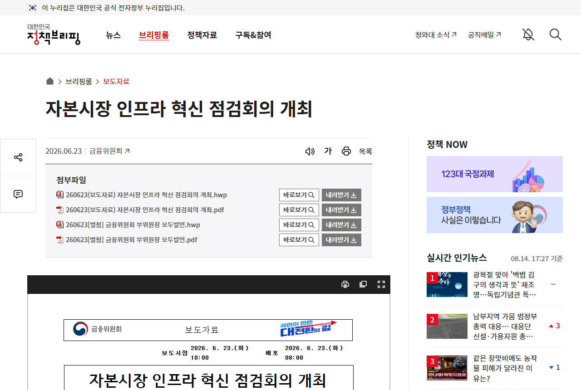Download 점검회의 개최.hwp with 내려받기
This screenshot has width=581, height=390.
pyautogui.click(x=341, y=195)
